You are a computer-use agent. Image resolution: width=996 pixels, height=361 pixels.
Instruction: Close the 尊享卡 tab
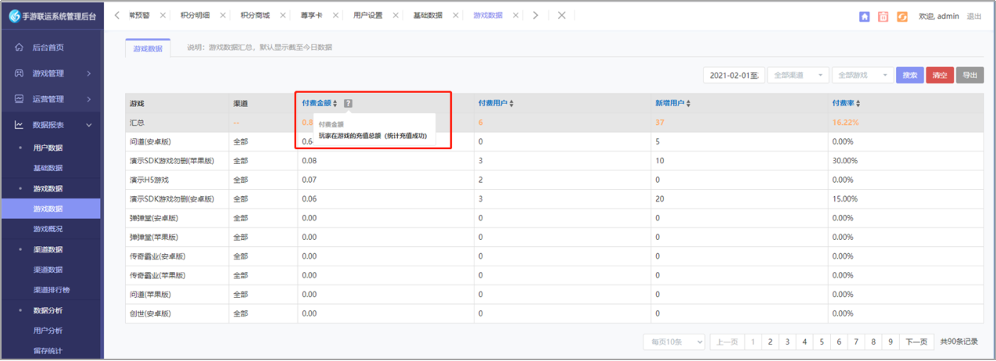pyautogui.click(x=335, y=15)
